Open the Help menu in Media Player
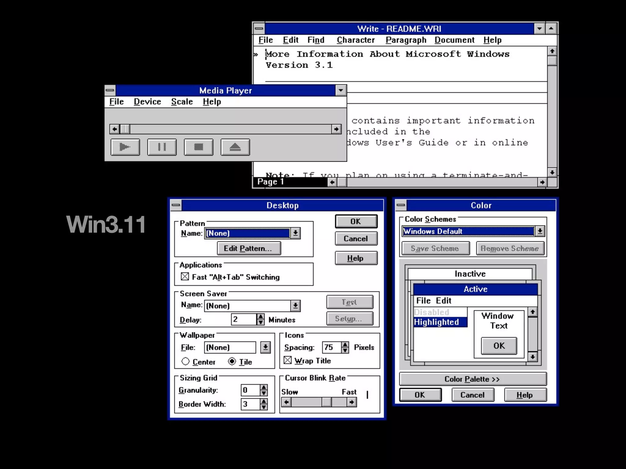Image resolution: width=626 pixels, height=469 pixels. (x=212, y=102)
